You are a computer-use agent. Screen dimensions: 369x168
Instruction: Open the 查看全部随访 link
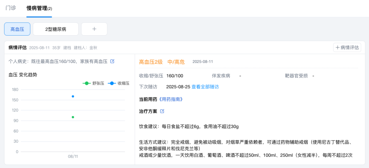(x=205, y=87)
